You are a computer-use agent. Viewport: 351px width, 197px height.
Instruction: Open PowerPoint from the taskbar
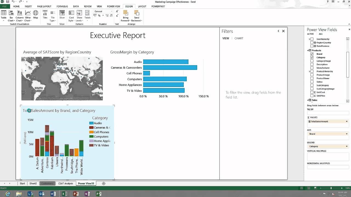pyautogui.click(x=76, y=194)
